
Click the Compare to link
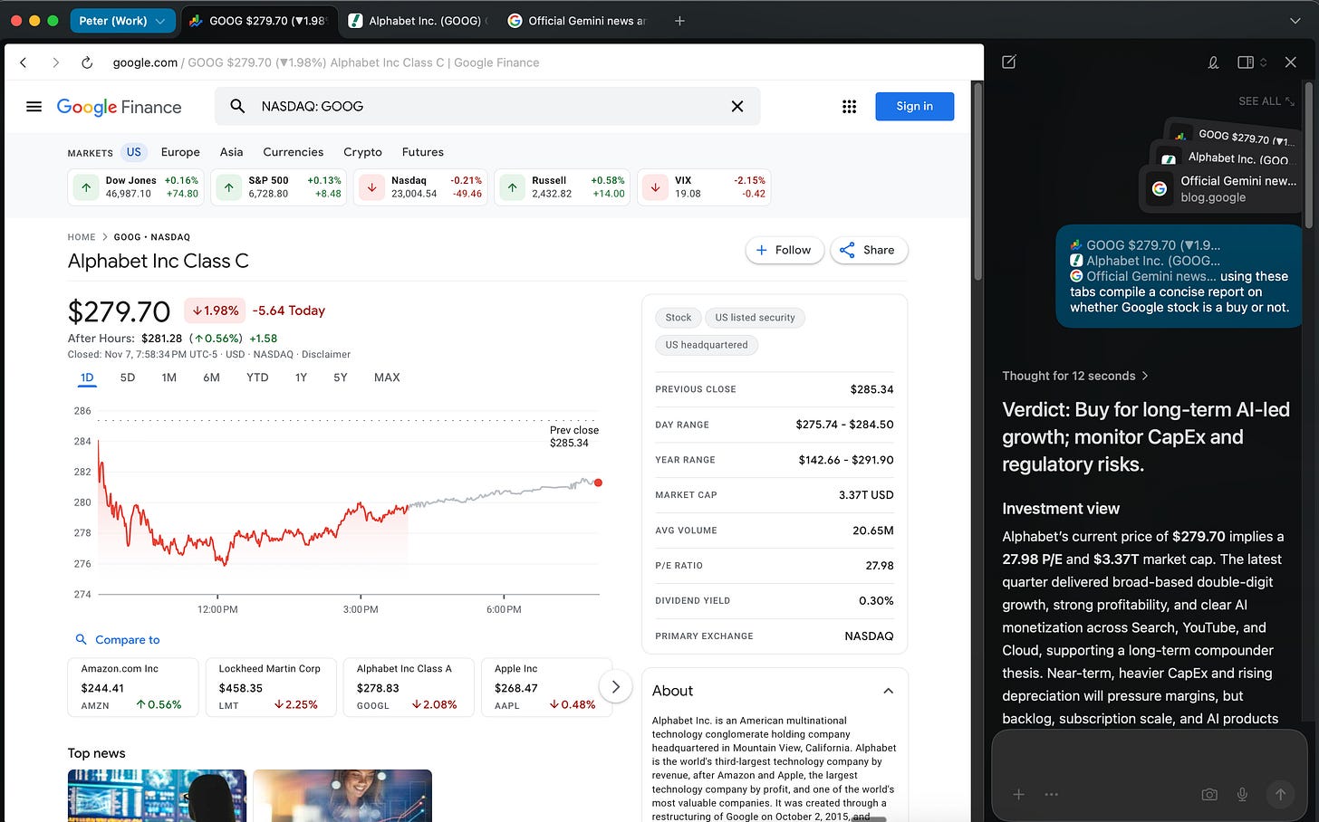(x=127, y=639)
